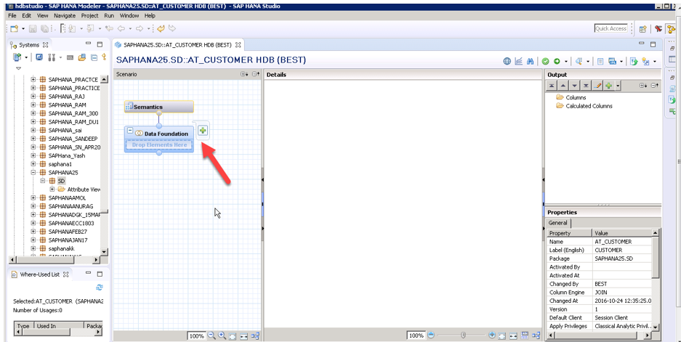
Task: Open the Window menu
Action: (x=129, y=16)
